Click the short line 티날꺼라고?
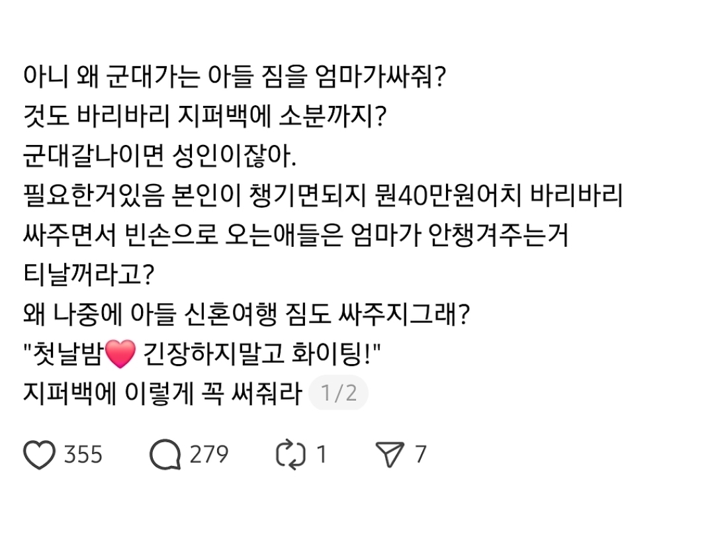Viewport: 714px width, 546px height. pos(89,275)
